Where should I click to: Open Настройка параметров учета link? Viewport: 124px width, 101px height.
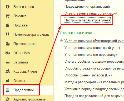[x=87, y=20]
